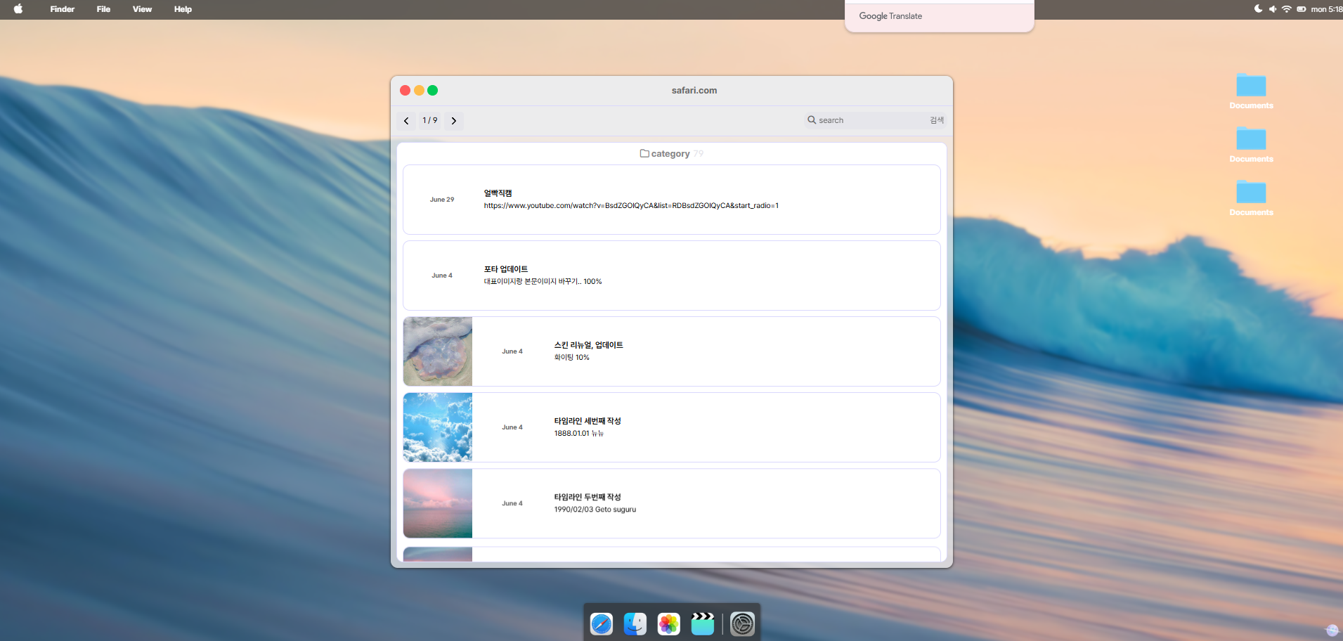1343x641 pixels.
Task: Open the bottom Documents desktop folder
Action: pyautogui.click(x=1251, y=198)
